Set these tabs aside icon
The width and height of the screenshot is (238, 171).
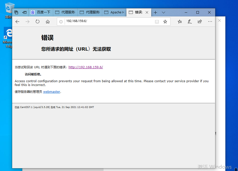[x=24, y=12]
